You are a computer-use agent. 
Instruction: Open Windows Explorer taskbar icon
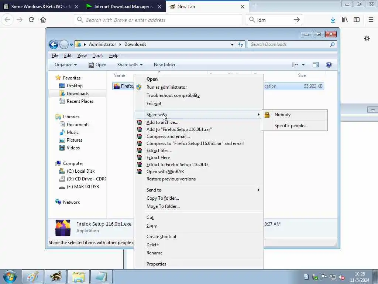tap(79, 277)
